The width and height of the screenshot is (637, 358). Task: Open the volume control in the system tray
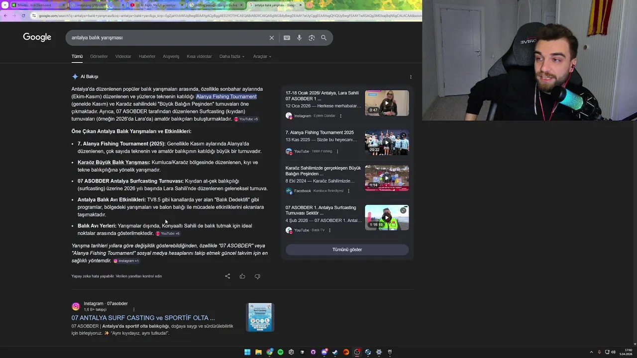[x=613, y=352]
